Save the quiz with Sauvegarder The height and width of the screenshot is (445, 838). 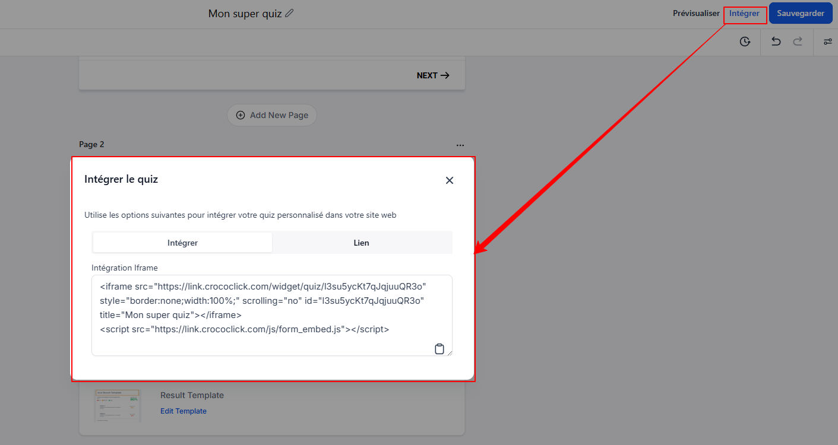pos(801,13)
